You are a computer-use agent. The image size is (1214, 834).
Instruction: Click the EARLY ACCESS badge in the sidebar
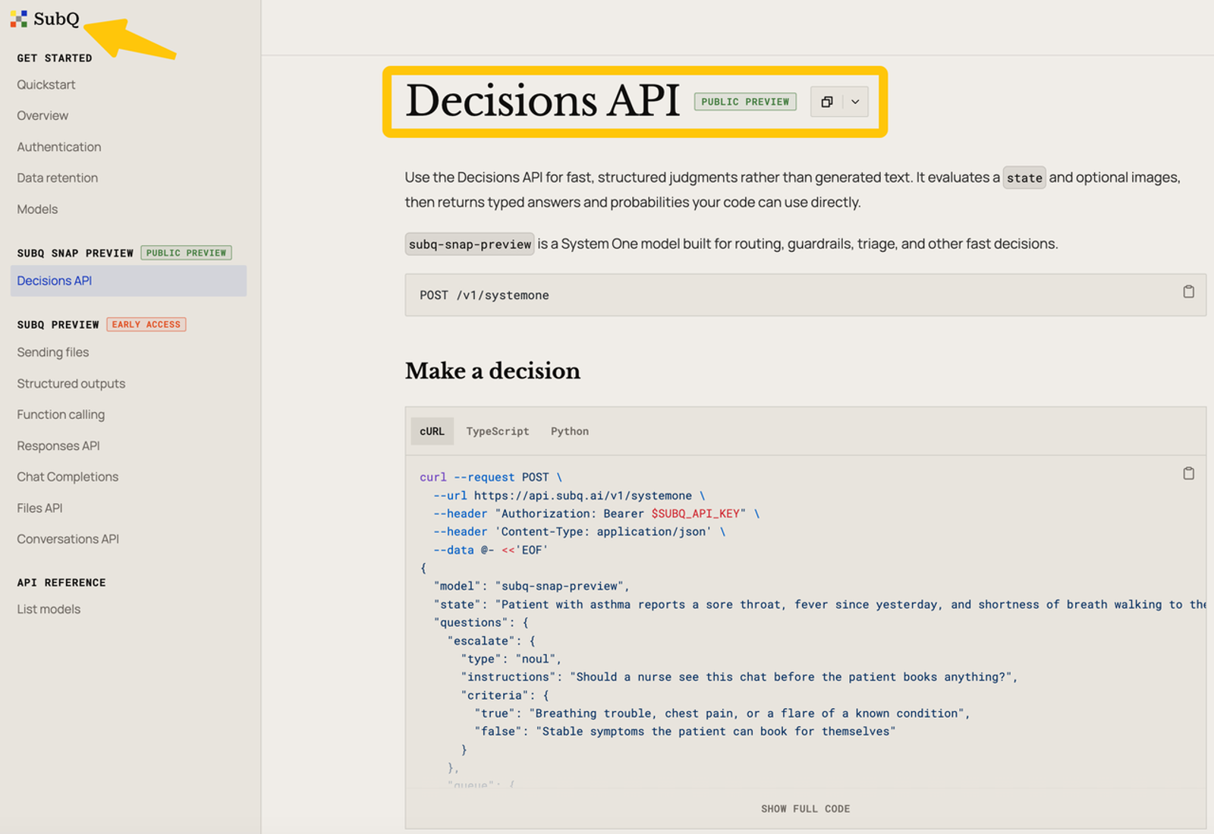point(146,324)
